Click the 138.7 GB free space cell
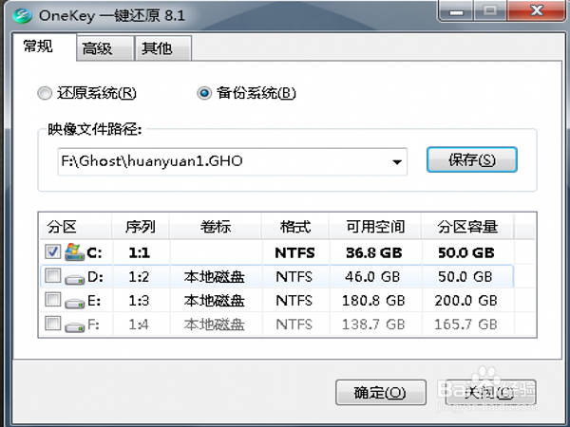The height and width of the screenshot is (427, 570). 373,325
